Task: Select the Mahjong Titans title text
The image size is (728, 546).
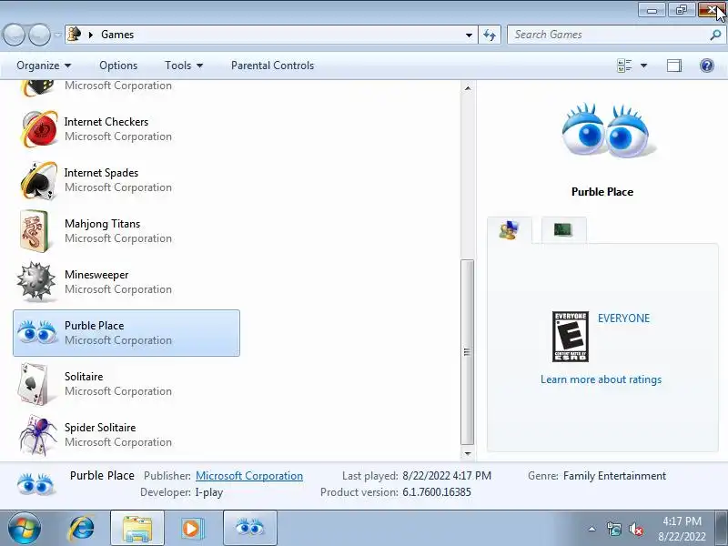Action: [102, 224]
